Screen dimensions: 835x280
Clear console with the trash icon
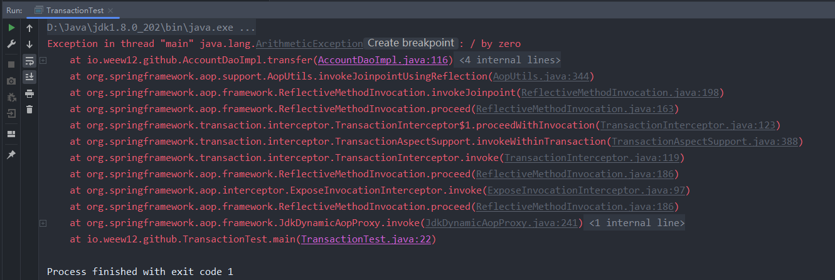point(29,110)
